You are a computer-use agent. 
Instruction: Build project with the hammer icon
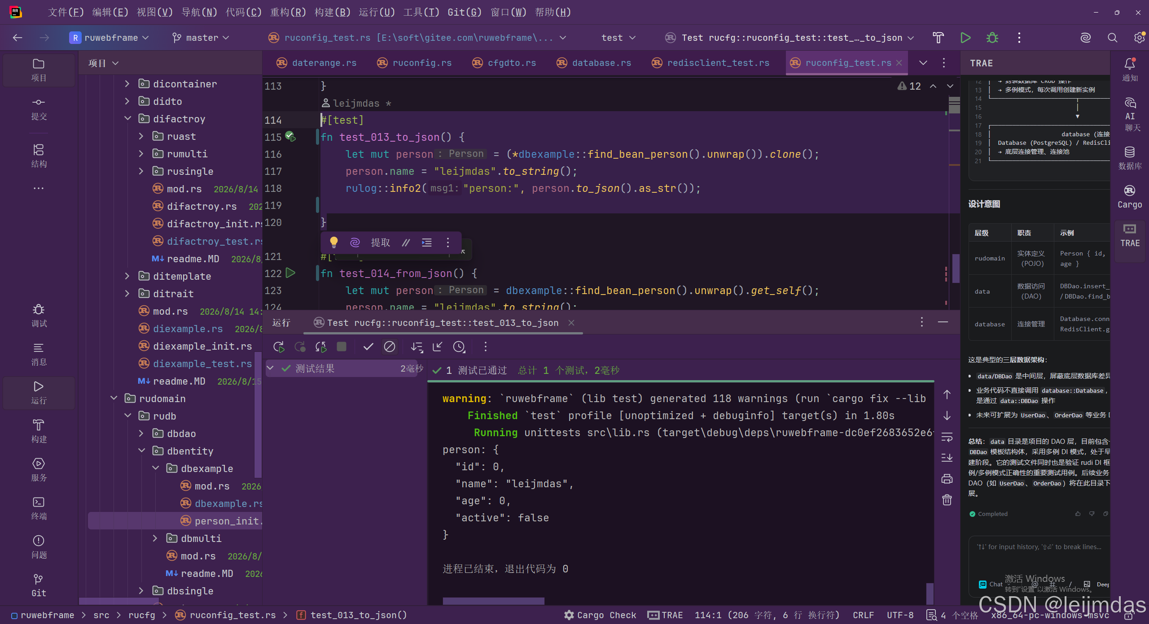[x=938, y=38]
